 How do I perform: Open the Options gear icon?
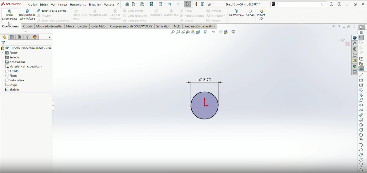(x=209, y=4)
